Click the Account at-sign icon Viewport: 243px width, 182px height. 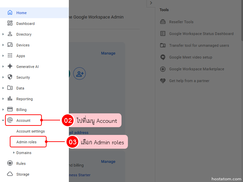[10, 120]
